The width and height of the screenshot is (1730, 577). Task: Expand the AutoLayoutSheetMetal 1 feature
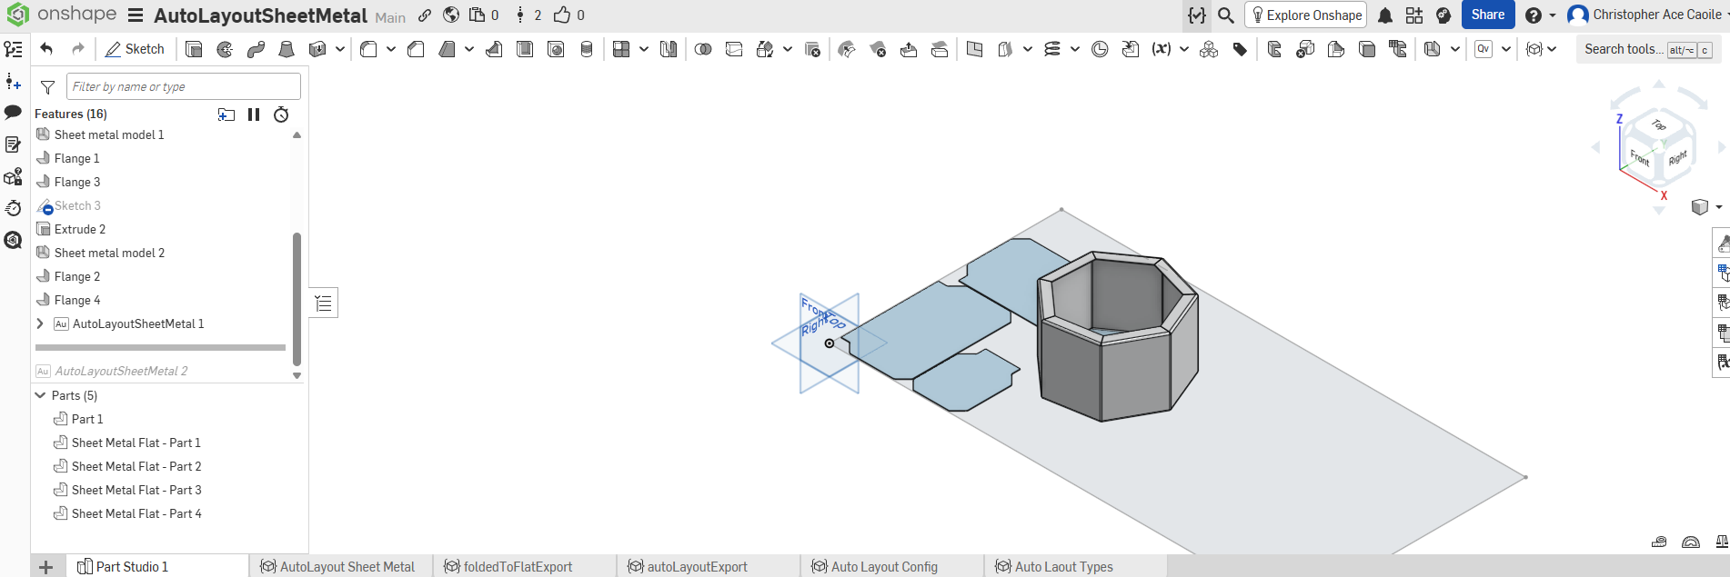click(x=40, y=323)
